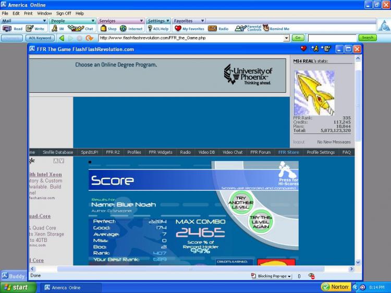Screen dimensions: 391x293
Task: Open the Sign Off menu
Action: coord(63,13)
